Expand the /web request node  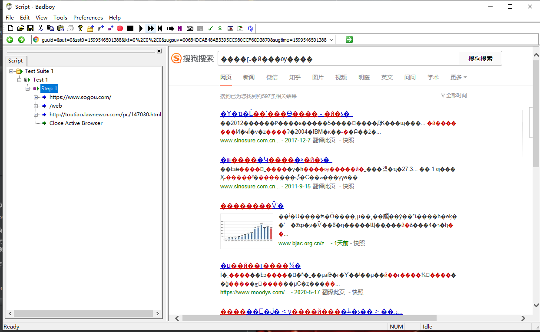[x=36, y=106]
